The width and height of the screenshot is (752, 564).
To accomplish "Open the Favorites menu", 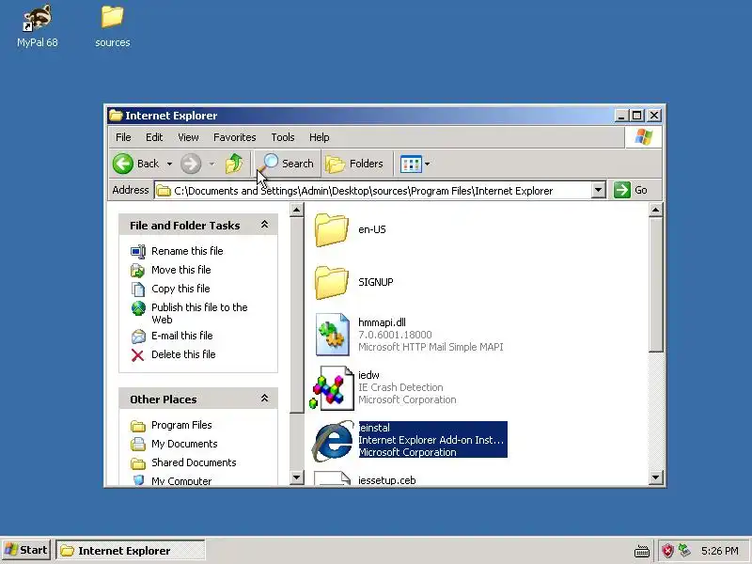I will click(x=234, y=137).
